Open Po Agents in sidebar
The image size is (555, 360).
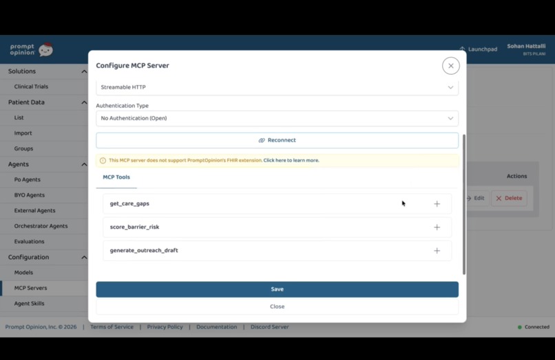28,179
